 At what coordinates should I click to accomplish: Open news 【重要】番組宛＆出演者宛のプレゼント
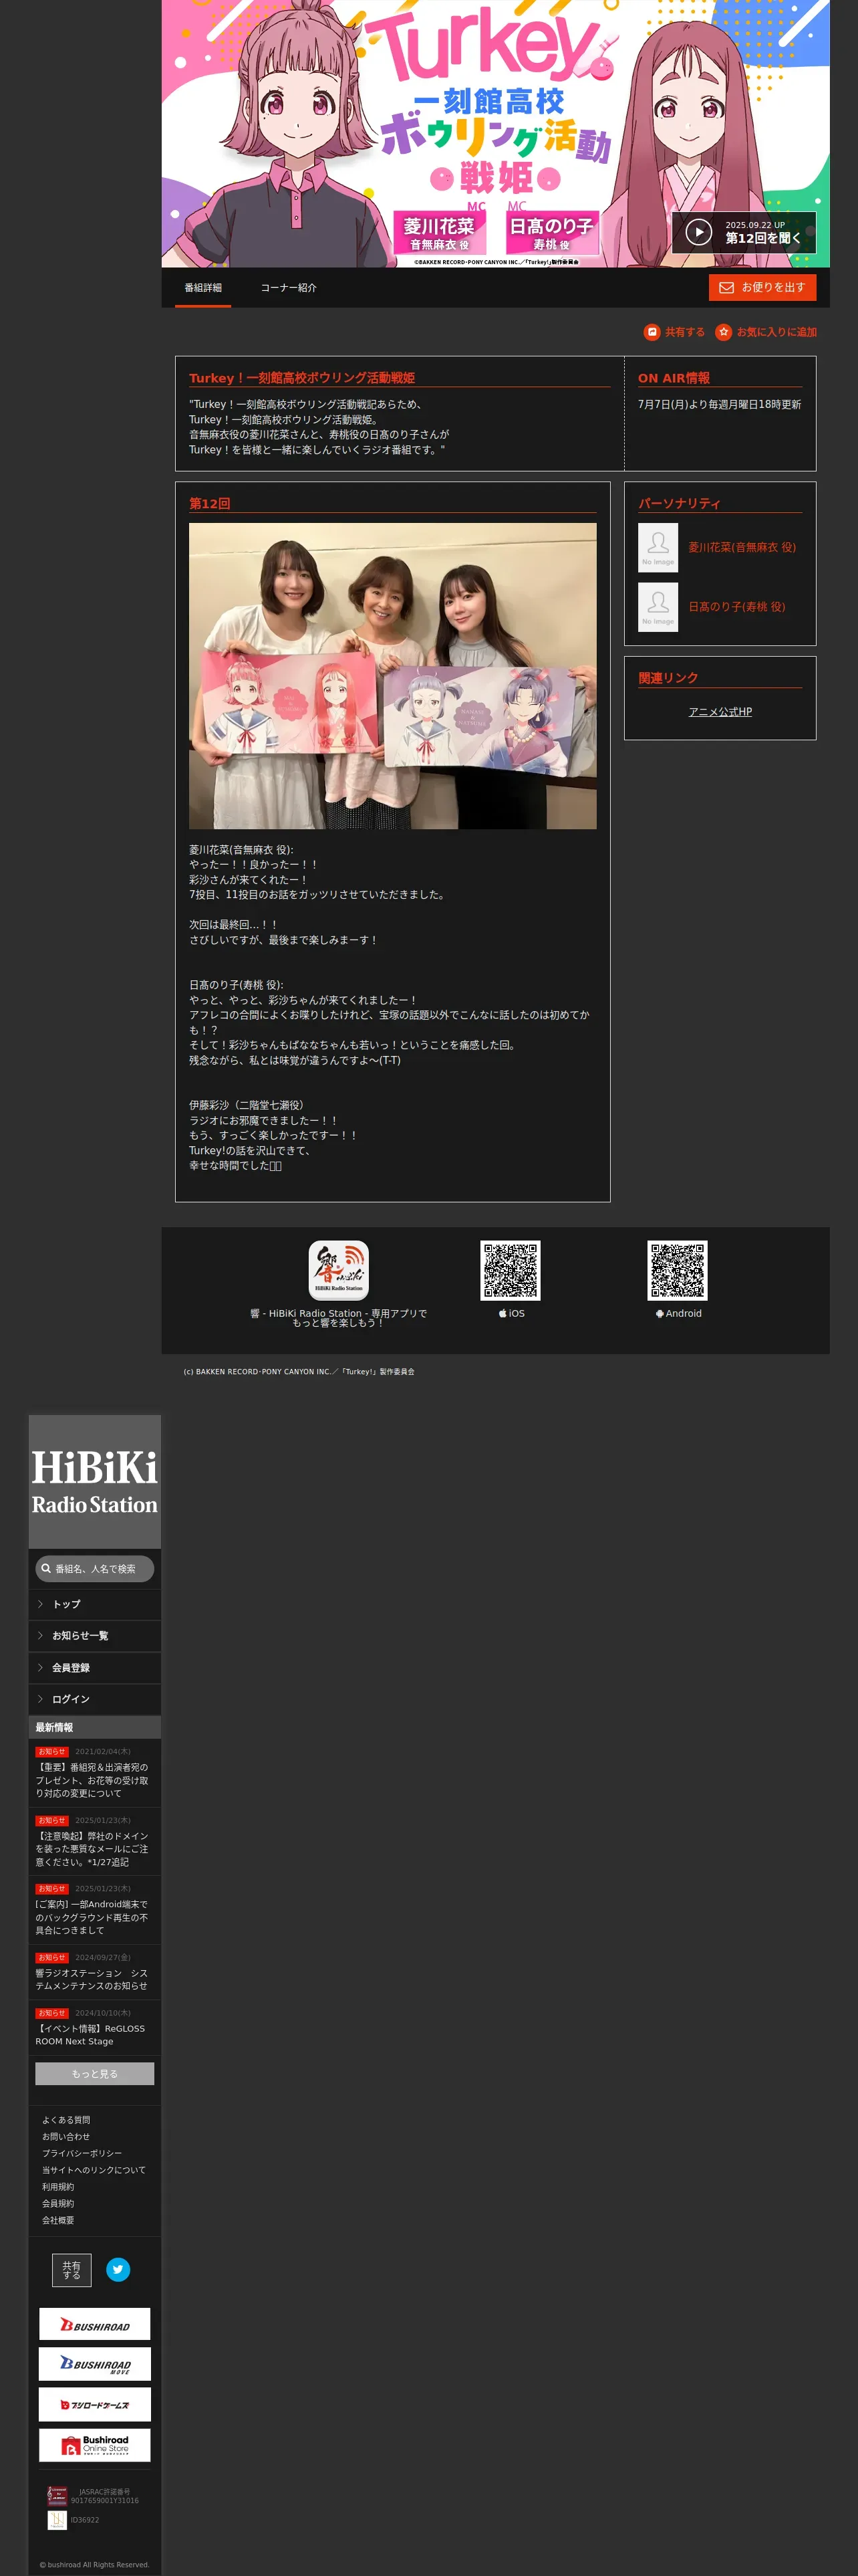pyautogui.click(x=92, y=1780)
